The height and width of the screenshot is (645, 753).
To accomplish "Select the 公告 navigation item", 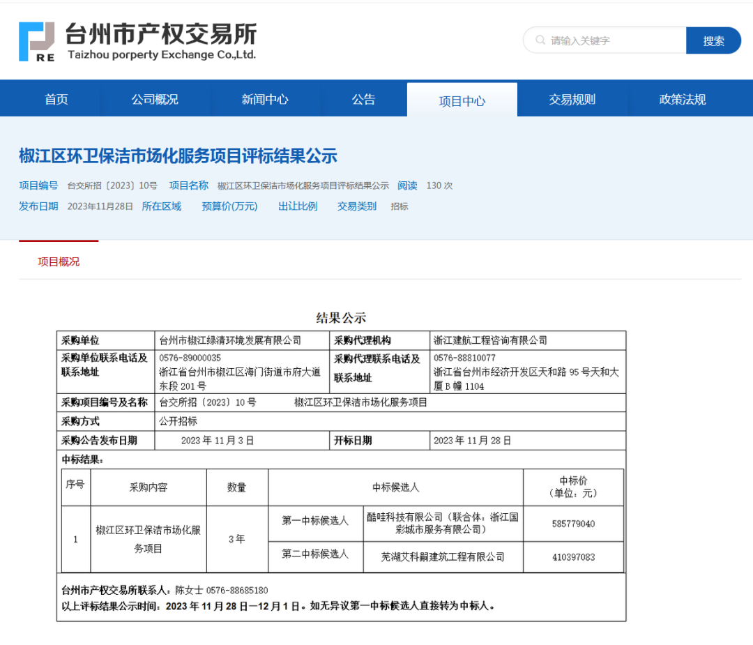I will [363, 100].
